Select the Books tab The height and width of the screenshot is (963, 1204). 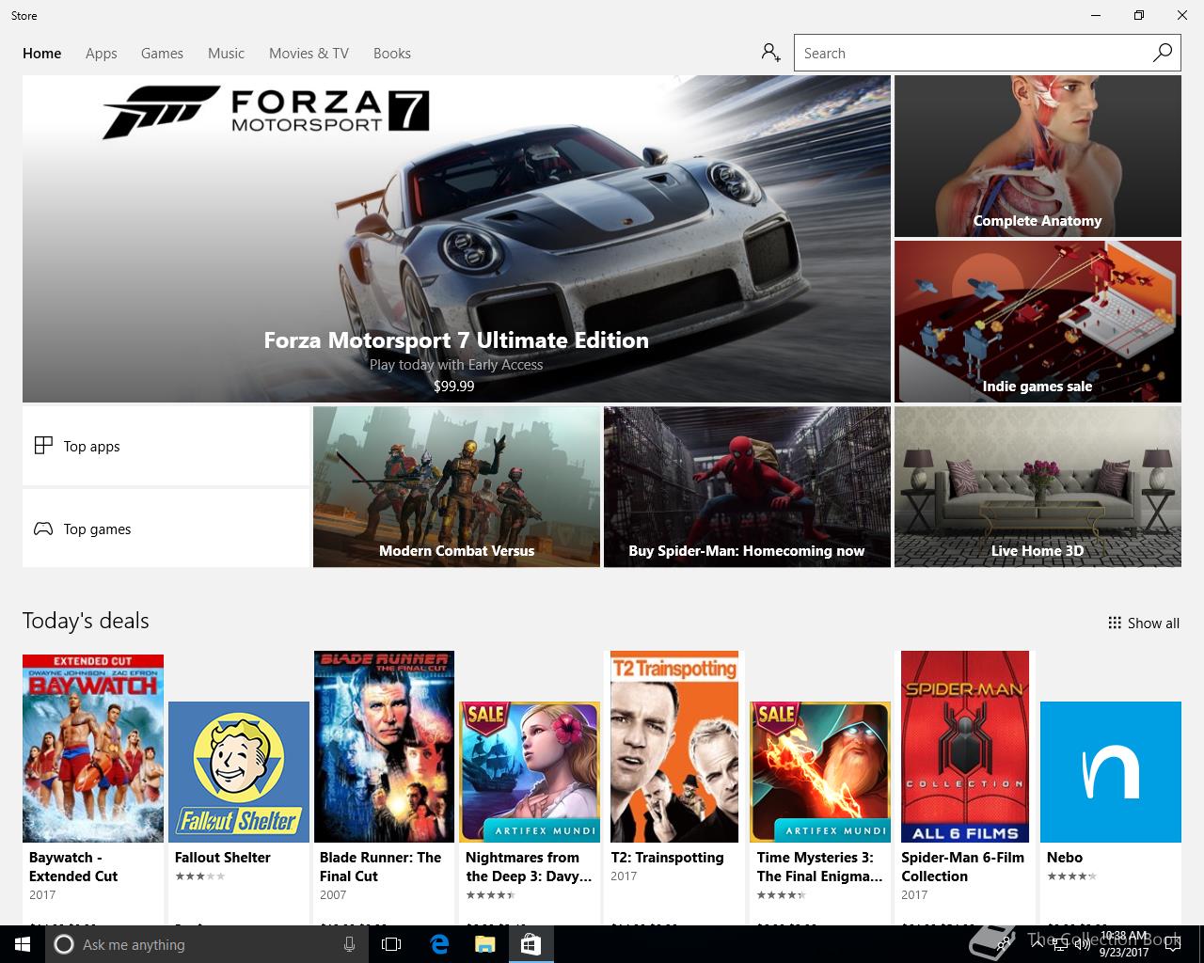[x=392, y=54]
